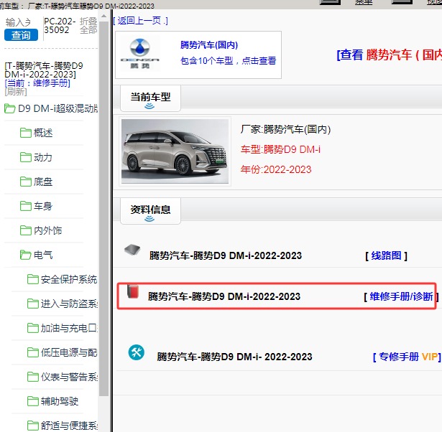Open the 底盘 folder icon
This screenshot has width=442, height=432.
pyautogui.click(x=26, y=182)
